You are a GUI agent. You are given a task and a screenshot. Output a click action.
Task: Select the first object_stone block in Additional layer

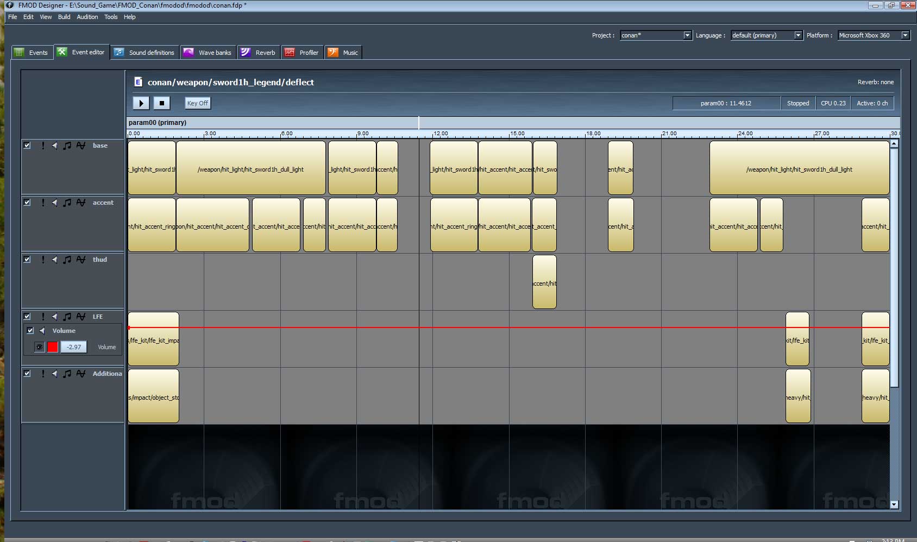point(153,396)
